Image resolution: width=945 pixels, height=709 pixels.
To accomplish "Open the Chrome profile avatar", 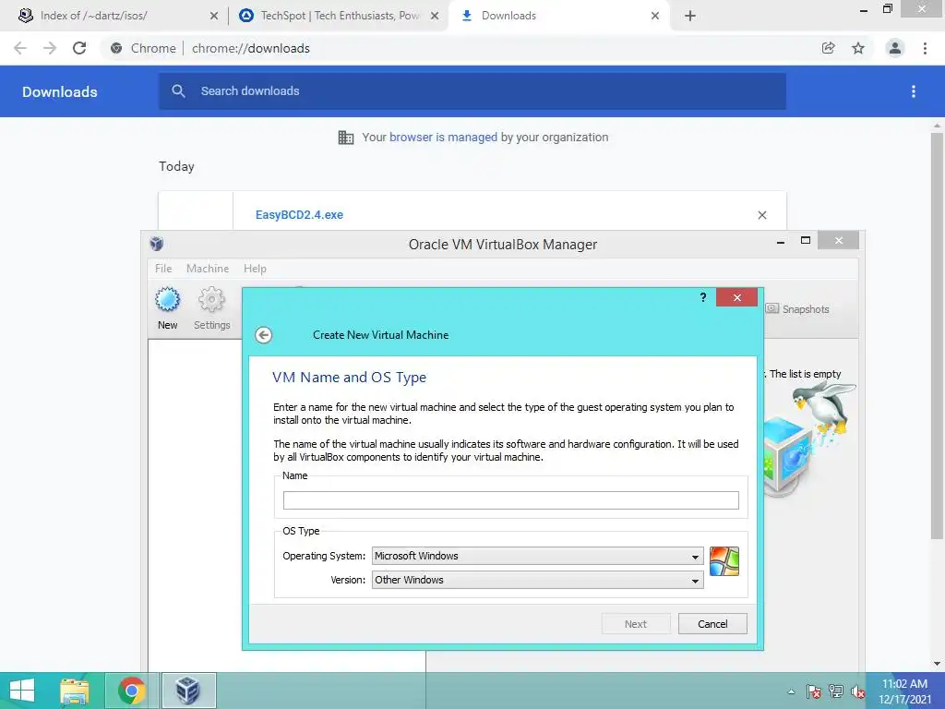I will (895, 48).
